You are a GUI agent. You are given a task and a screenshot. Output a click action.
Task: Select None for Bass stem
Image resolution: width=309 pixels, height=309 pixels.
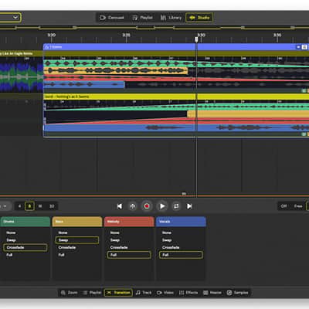coord(63,233)
